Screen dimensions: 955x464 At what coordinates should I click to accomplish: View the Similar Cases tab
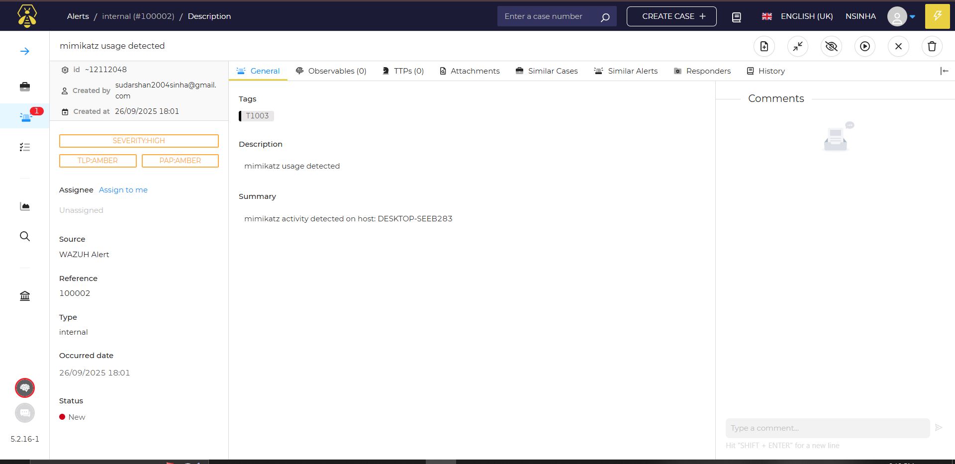click(x=547, y=71)
